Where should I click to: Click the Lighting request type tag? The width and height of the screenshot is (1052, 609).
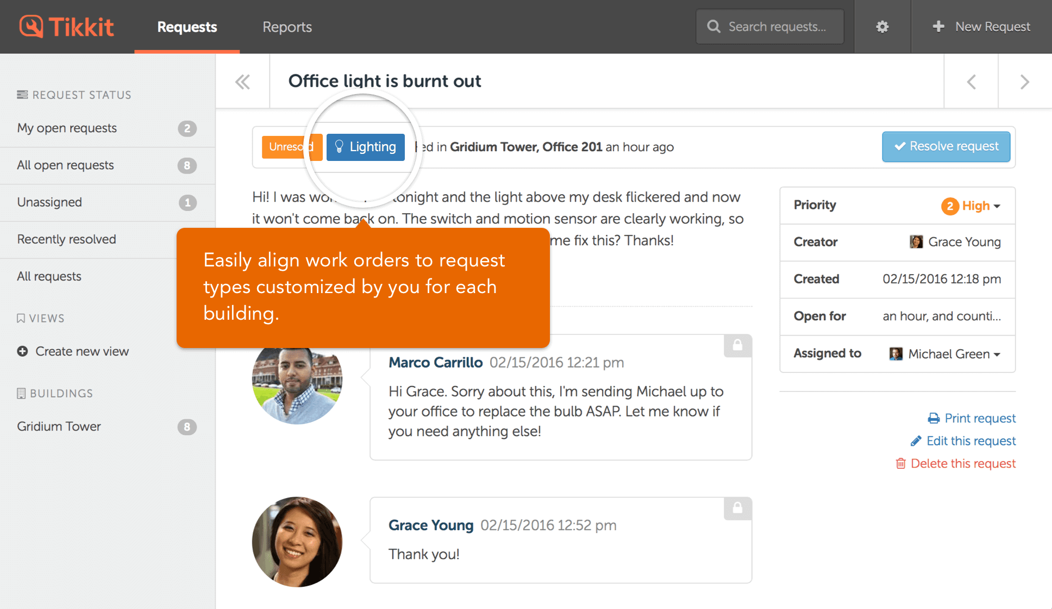[x=366, y=147]
